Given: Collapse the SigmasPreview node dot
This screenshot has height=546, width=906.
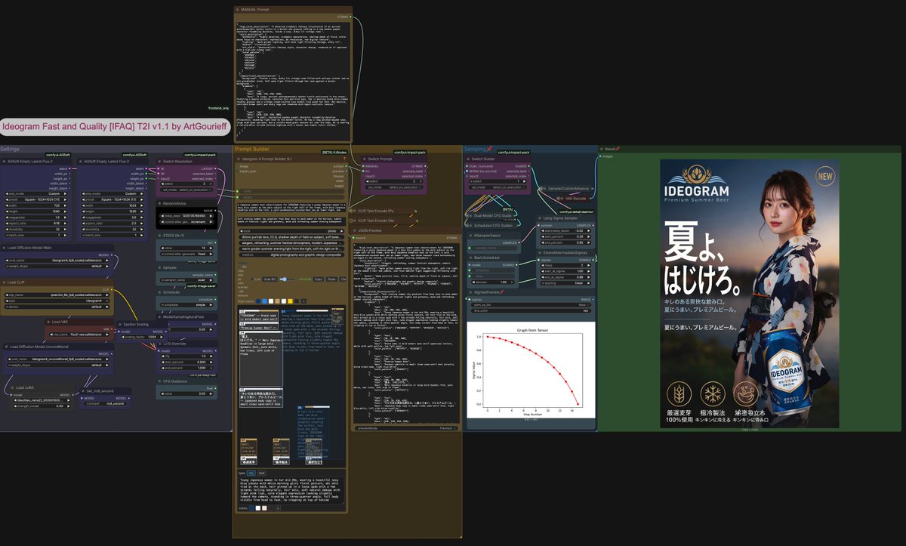Looking at the screenshot, I should pyautogui.click(x=470, y=292).
